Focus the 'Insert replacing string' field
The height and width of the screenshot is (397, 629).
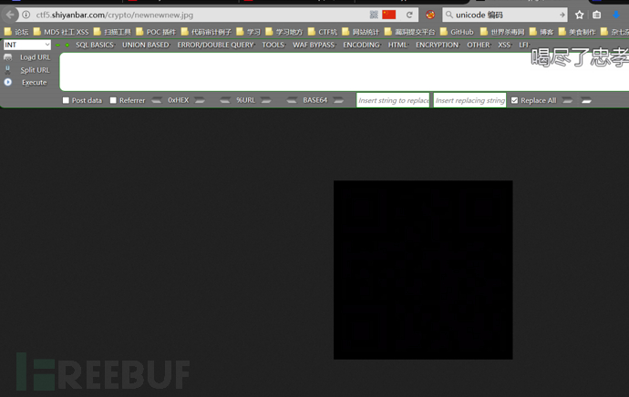tap(469, 100)
